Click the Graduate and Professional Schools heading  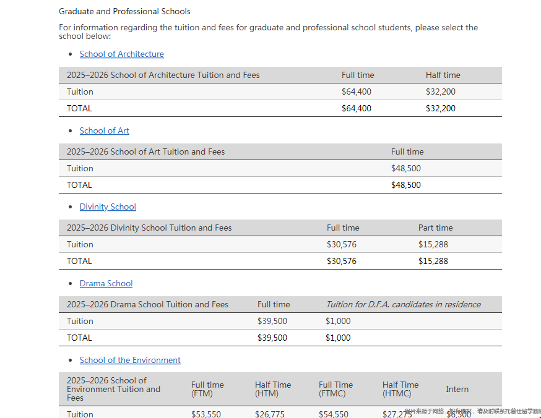point(124,11)
